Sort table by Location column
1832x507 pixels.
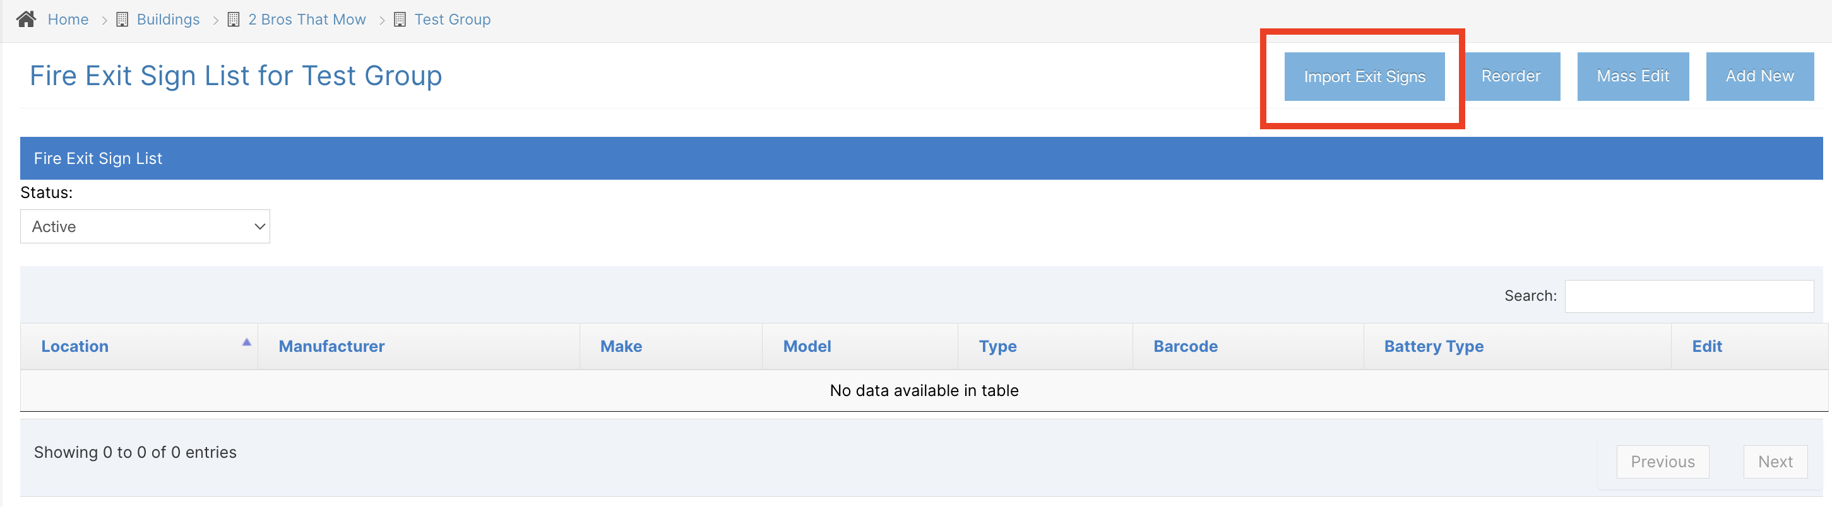140,347
